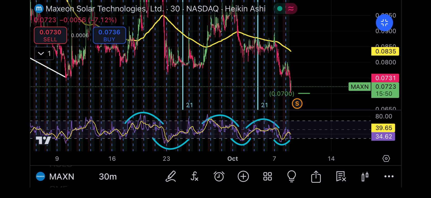The height and width of the screenshot is (198, 431).
Task: Select the yellow 0.0835 price label
Action: point(385,51)
